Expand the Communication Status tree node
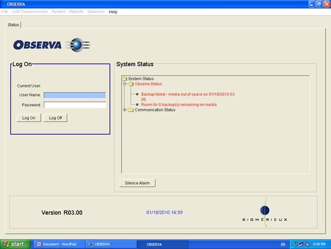 (x=125, y=110)
